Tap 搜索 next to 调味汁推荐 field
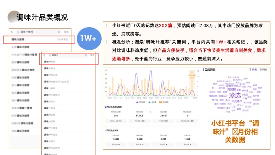 (66, 32)
